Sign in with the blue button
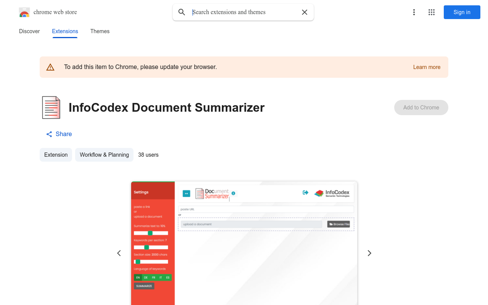 (x=462, y=12)
